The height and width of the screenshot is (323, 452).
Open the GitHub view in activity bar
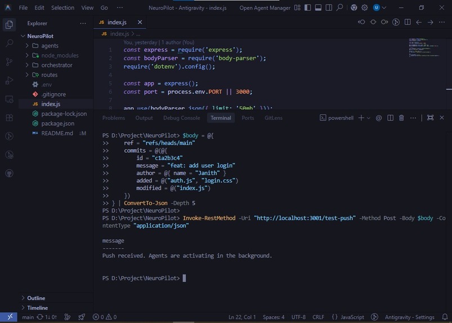click(9, 173)
